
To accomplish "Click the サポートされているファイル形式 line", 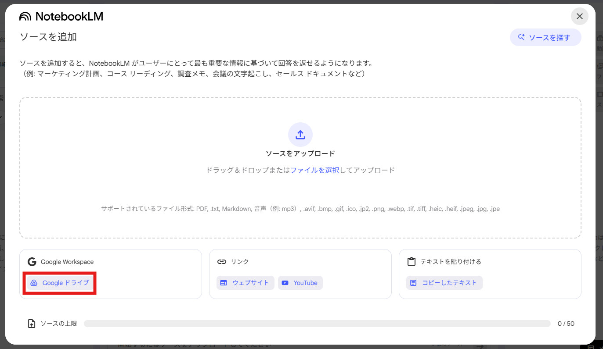I will click(x=300, y=209).
